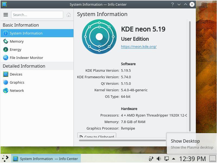Open the network connections tray icon
Viewport: 217px width, 163px height.
166,159
